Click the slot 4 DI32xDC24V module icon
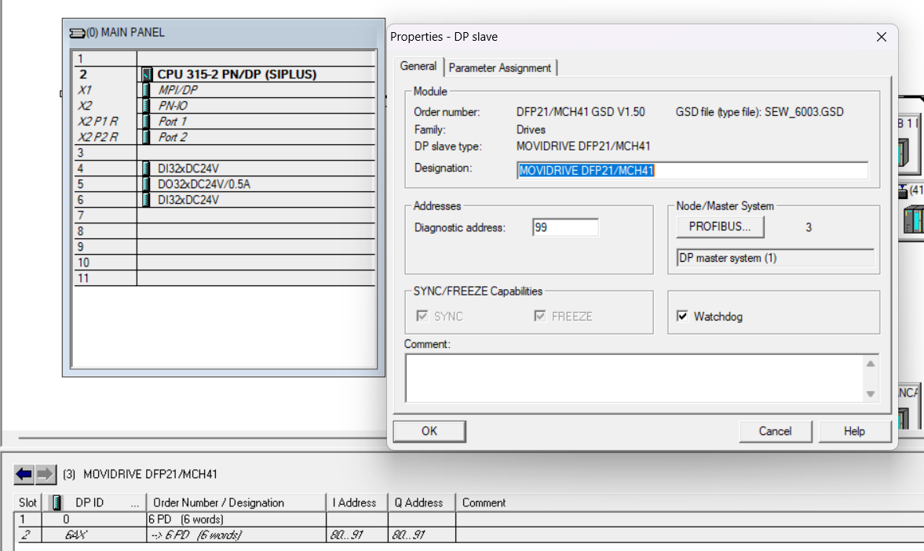Image resolution: width=924 pixels, height=551 pixels. coord(146,169)
